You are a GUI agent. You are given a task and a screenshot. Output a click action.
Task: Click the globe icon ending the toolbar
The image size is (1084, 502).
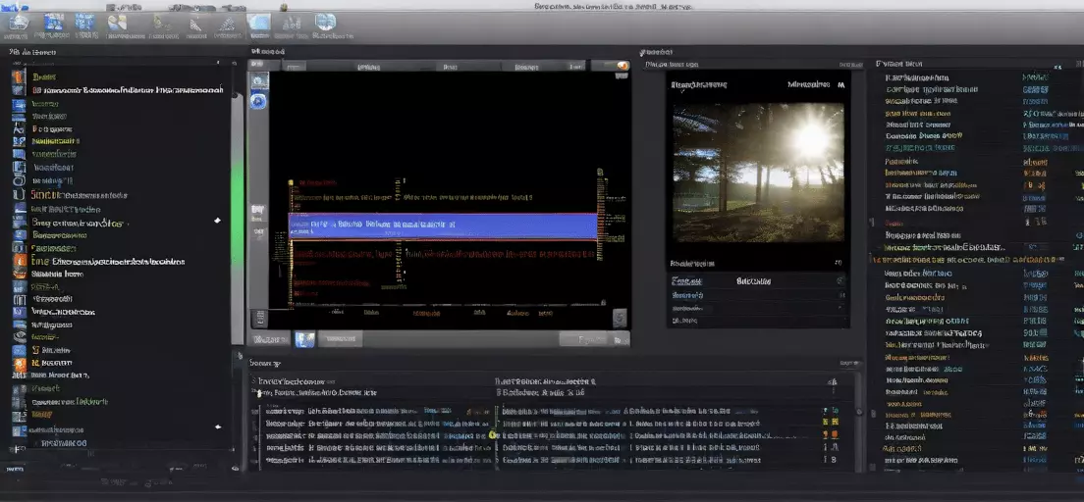325,23
